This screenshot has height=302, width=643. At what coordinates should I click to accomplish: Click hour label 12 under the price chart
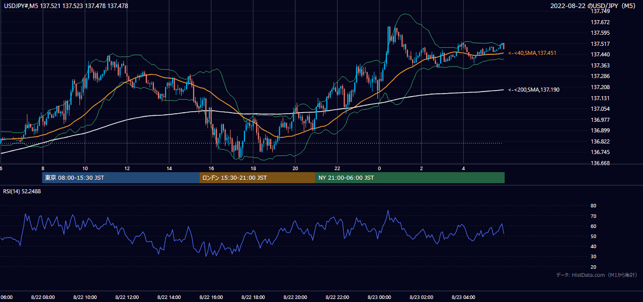tap(127, 168)
